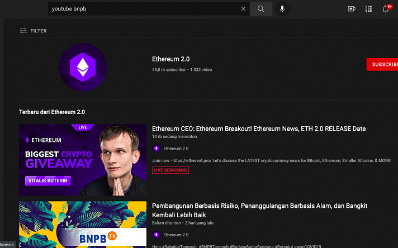Click the search box containing youtube bnpb
The height and width of the screenshot is (248, 398).
coord(143,9)
